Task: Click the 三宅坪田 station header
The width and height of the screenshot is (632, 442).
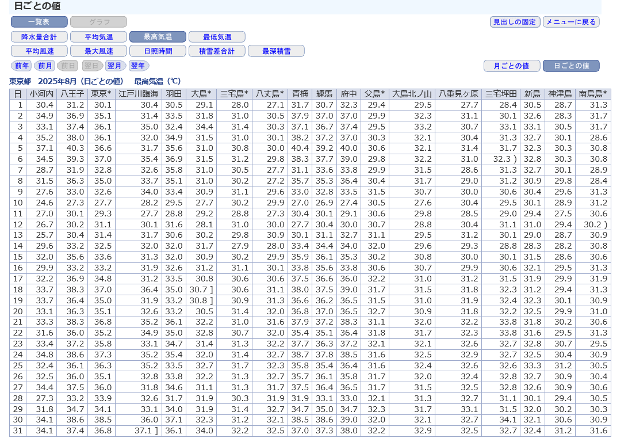Action: click(x=501, y=94)
